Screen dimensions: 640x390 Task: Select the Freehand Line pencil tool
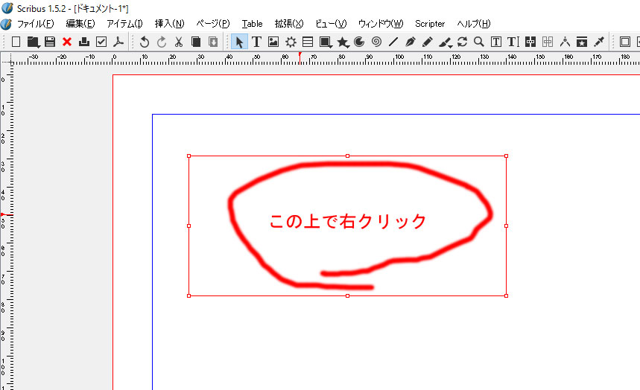(x=428, y=42)
